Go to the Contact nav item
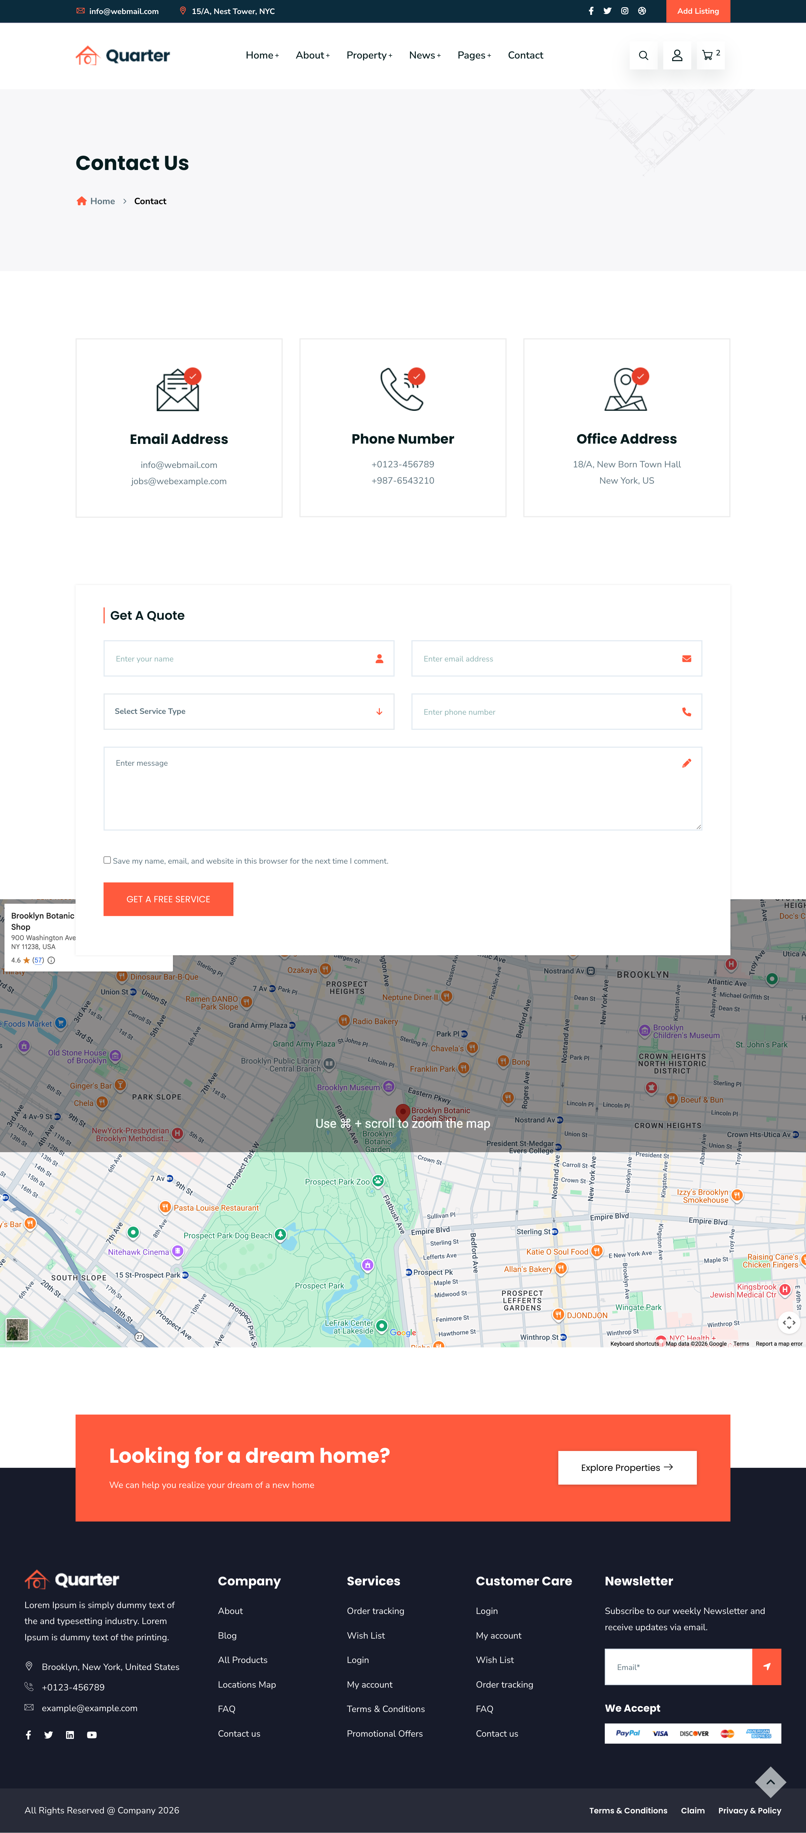This screenshot has width=806, height=1833. pos(525,55)
